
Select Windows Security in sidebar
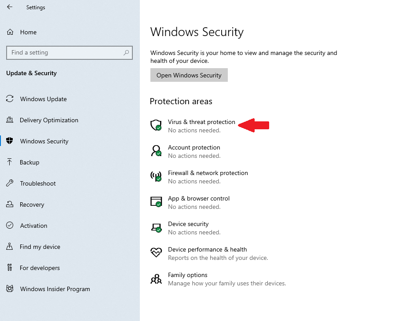[44, 141]
